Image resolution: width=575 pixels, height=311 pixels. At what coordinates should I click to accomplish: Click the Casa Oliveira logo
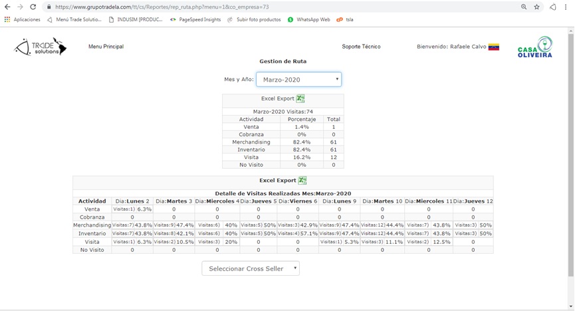click(535, 48)
